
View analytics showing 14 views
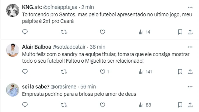click(144, 32)
